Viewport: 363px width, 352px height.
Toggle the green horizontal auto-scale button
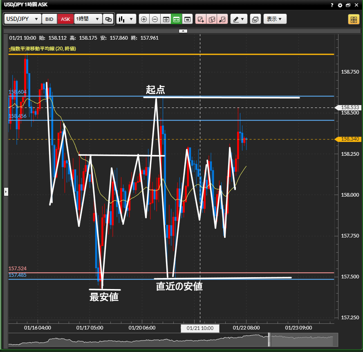point(177,19)
